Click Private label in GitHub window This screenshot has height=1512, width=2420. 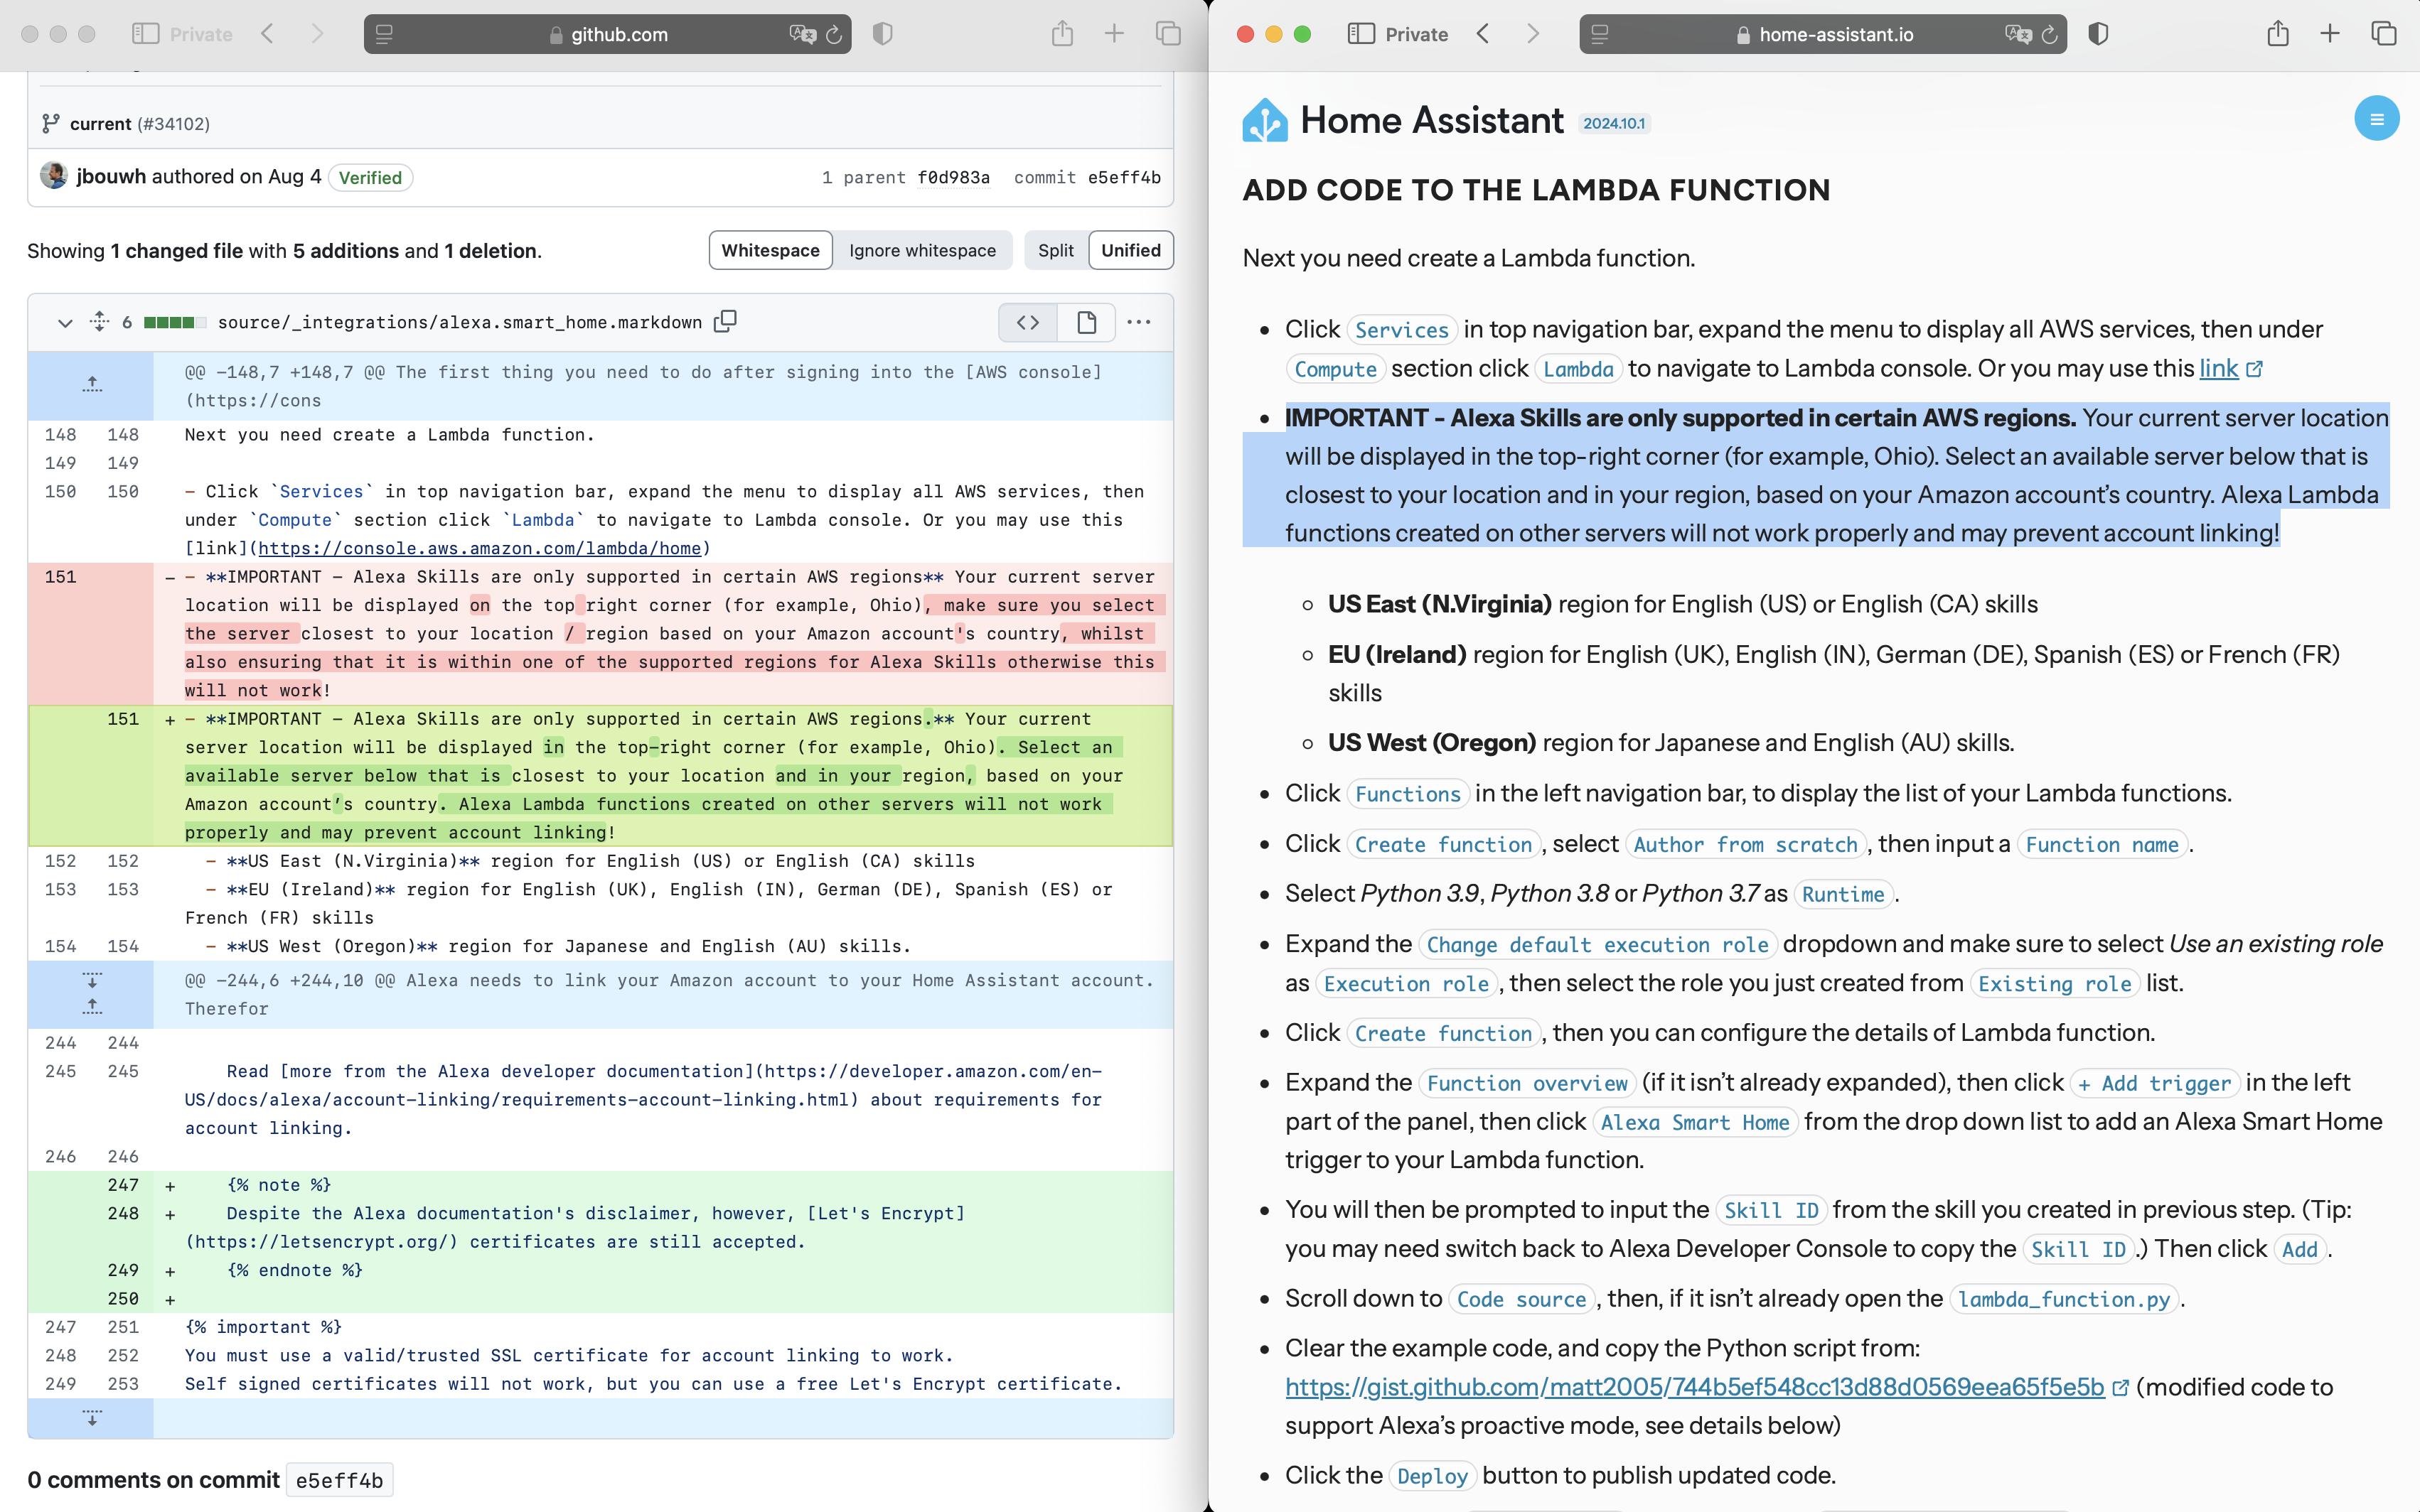pyautogui.click(x=201, y=34)
